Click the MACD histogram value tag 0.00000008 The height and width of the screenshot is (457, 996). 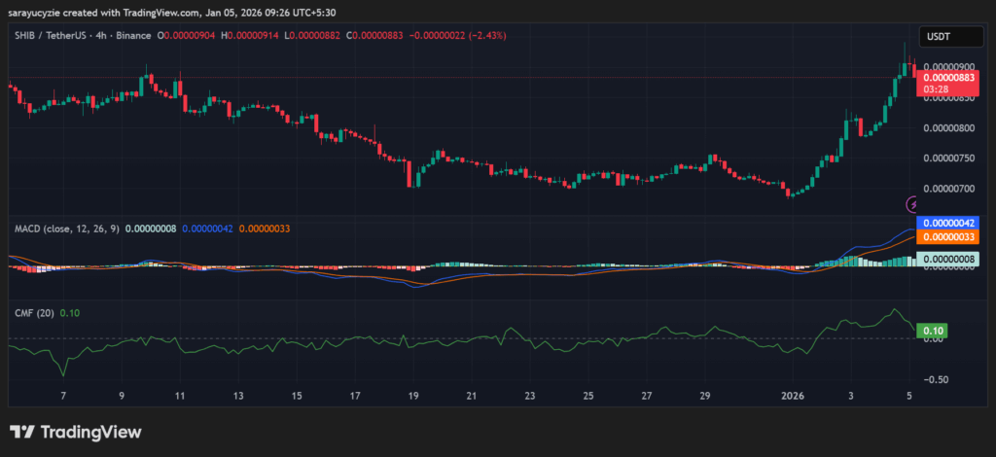pyautogui.click(x=949, y=259)
